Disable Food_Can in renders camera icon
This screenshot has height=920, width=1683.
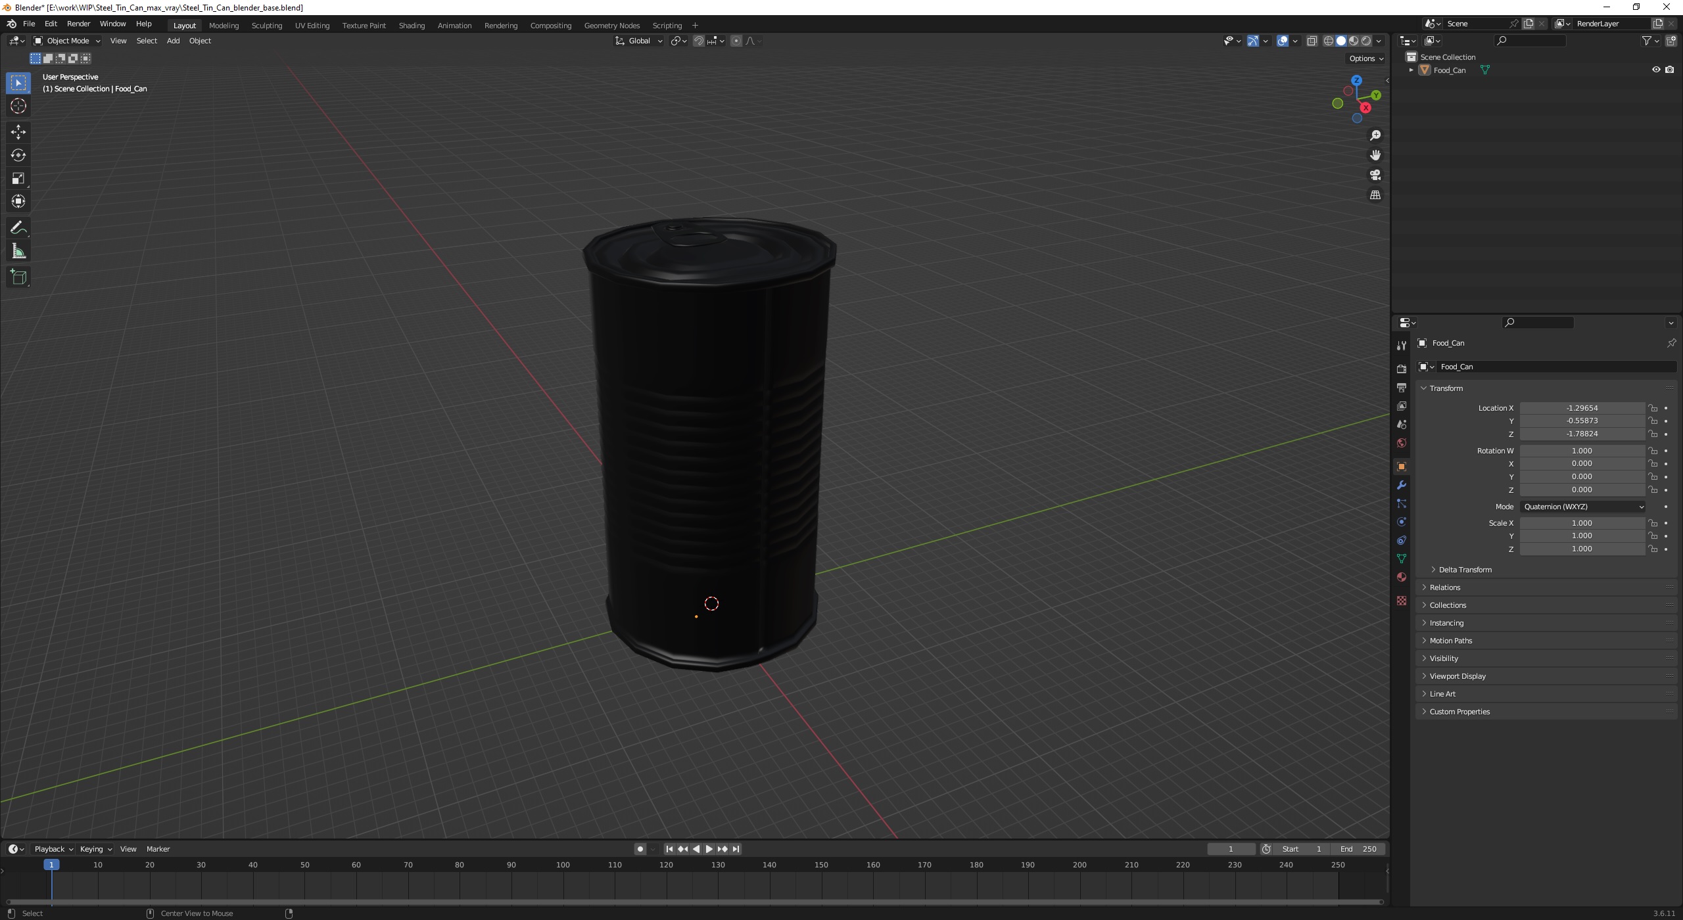[1670, 70]
